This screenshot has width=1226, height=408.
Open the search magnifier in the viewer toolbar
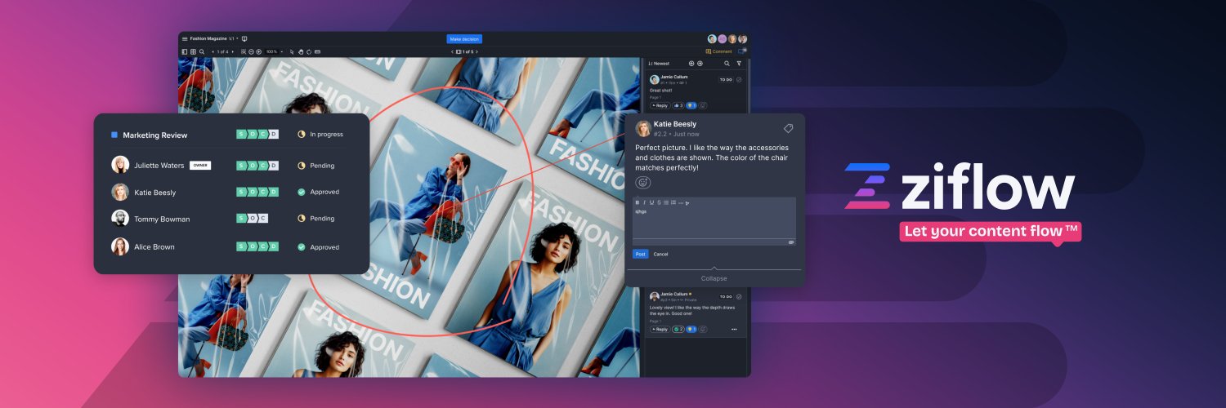pos(202,51)
